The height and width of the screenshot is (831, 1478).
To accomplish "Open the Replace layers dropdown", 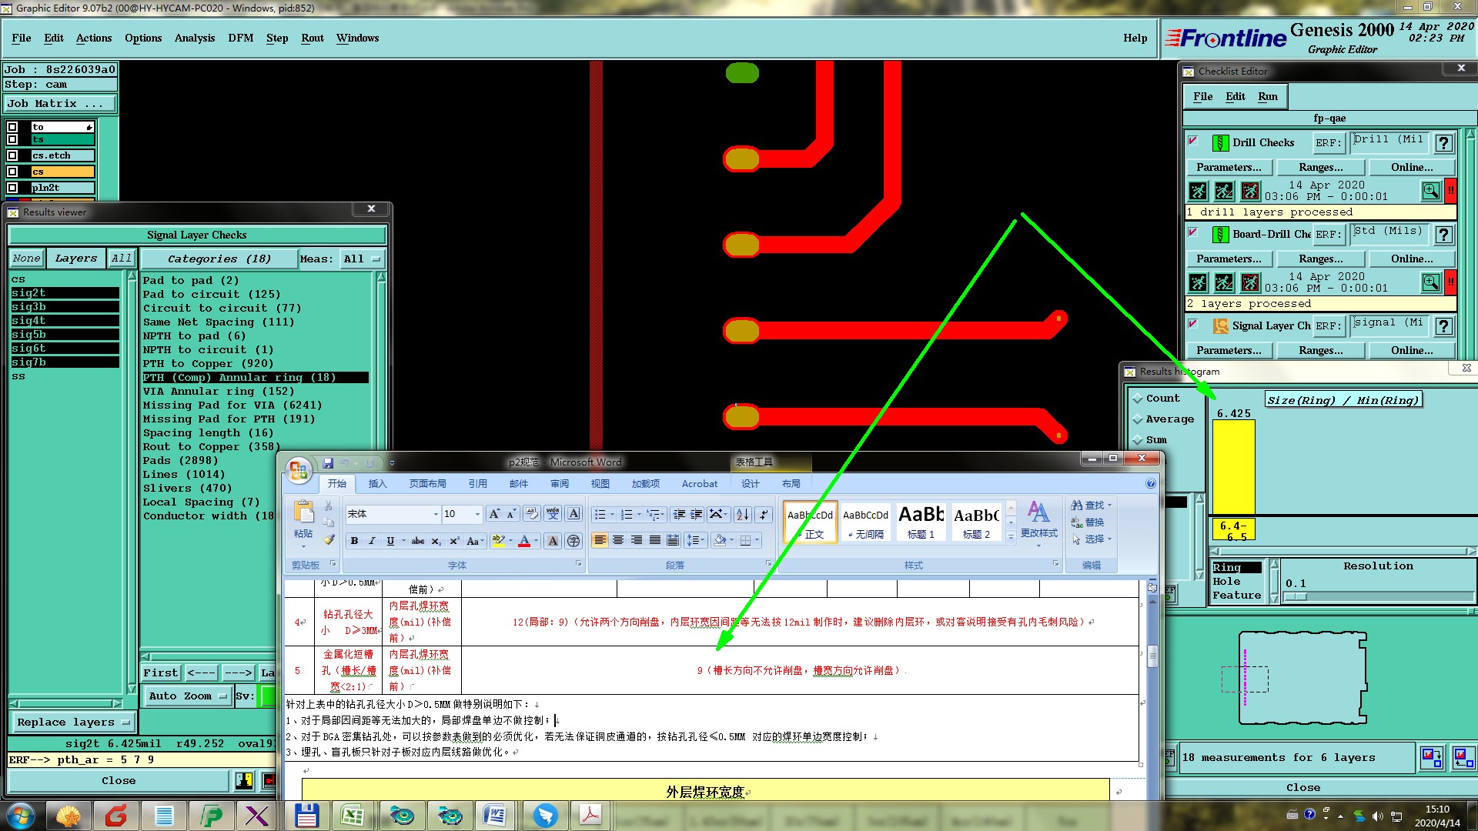I will click(x=73, y=723).
